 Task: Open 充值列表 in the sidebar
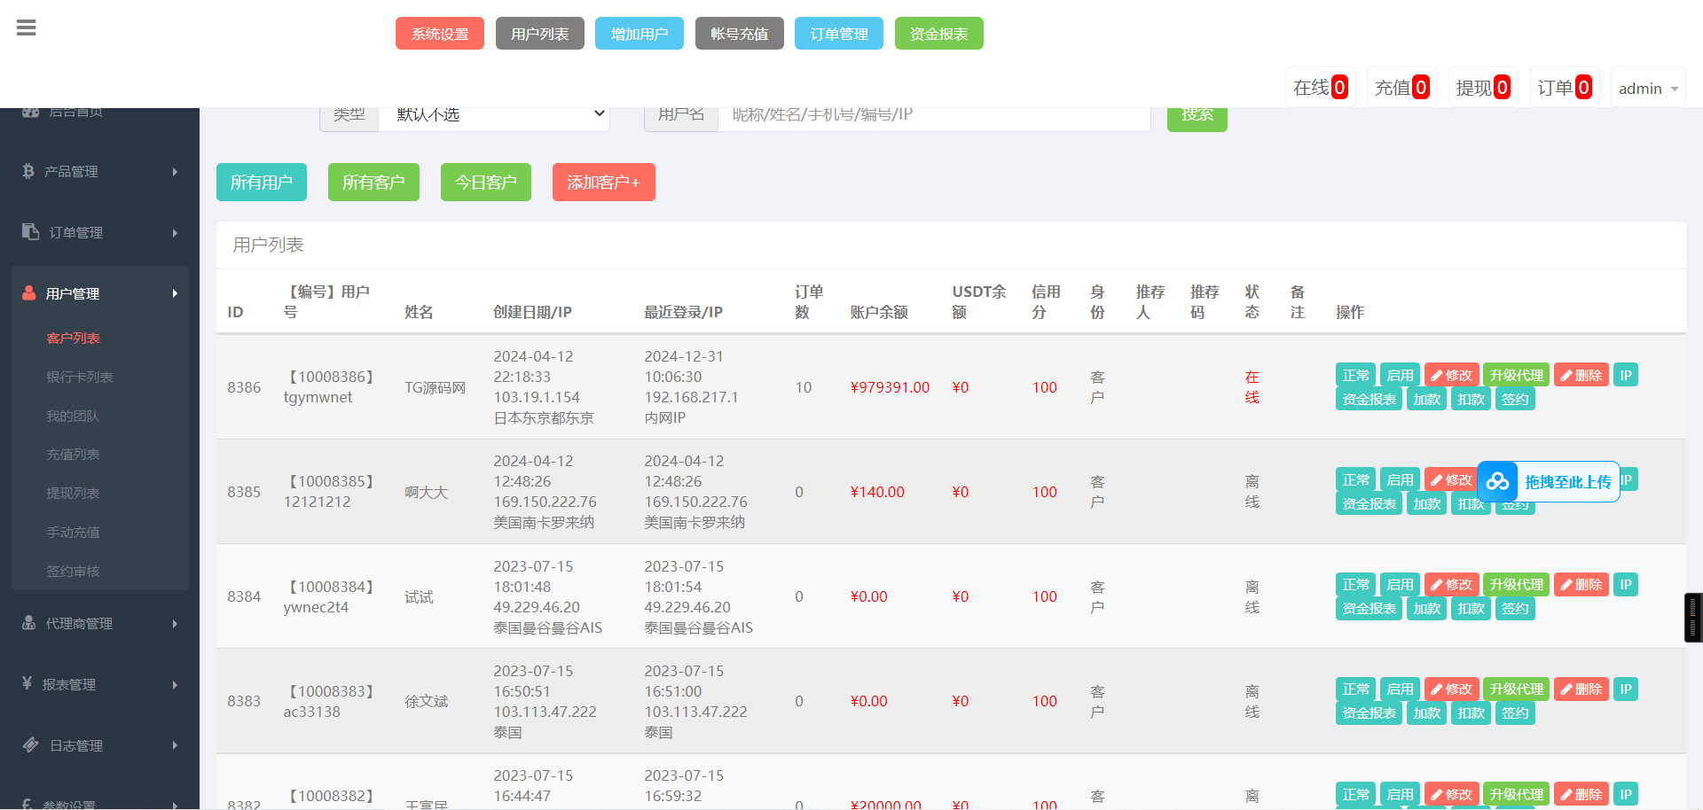(x=73, y=454)
